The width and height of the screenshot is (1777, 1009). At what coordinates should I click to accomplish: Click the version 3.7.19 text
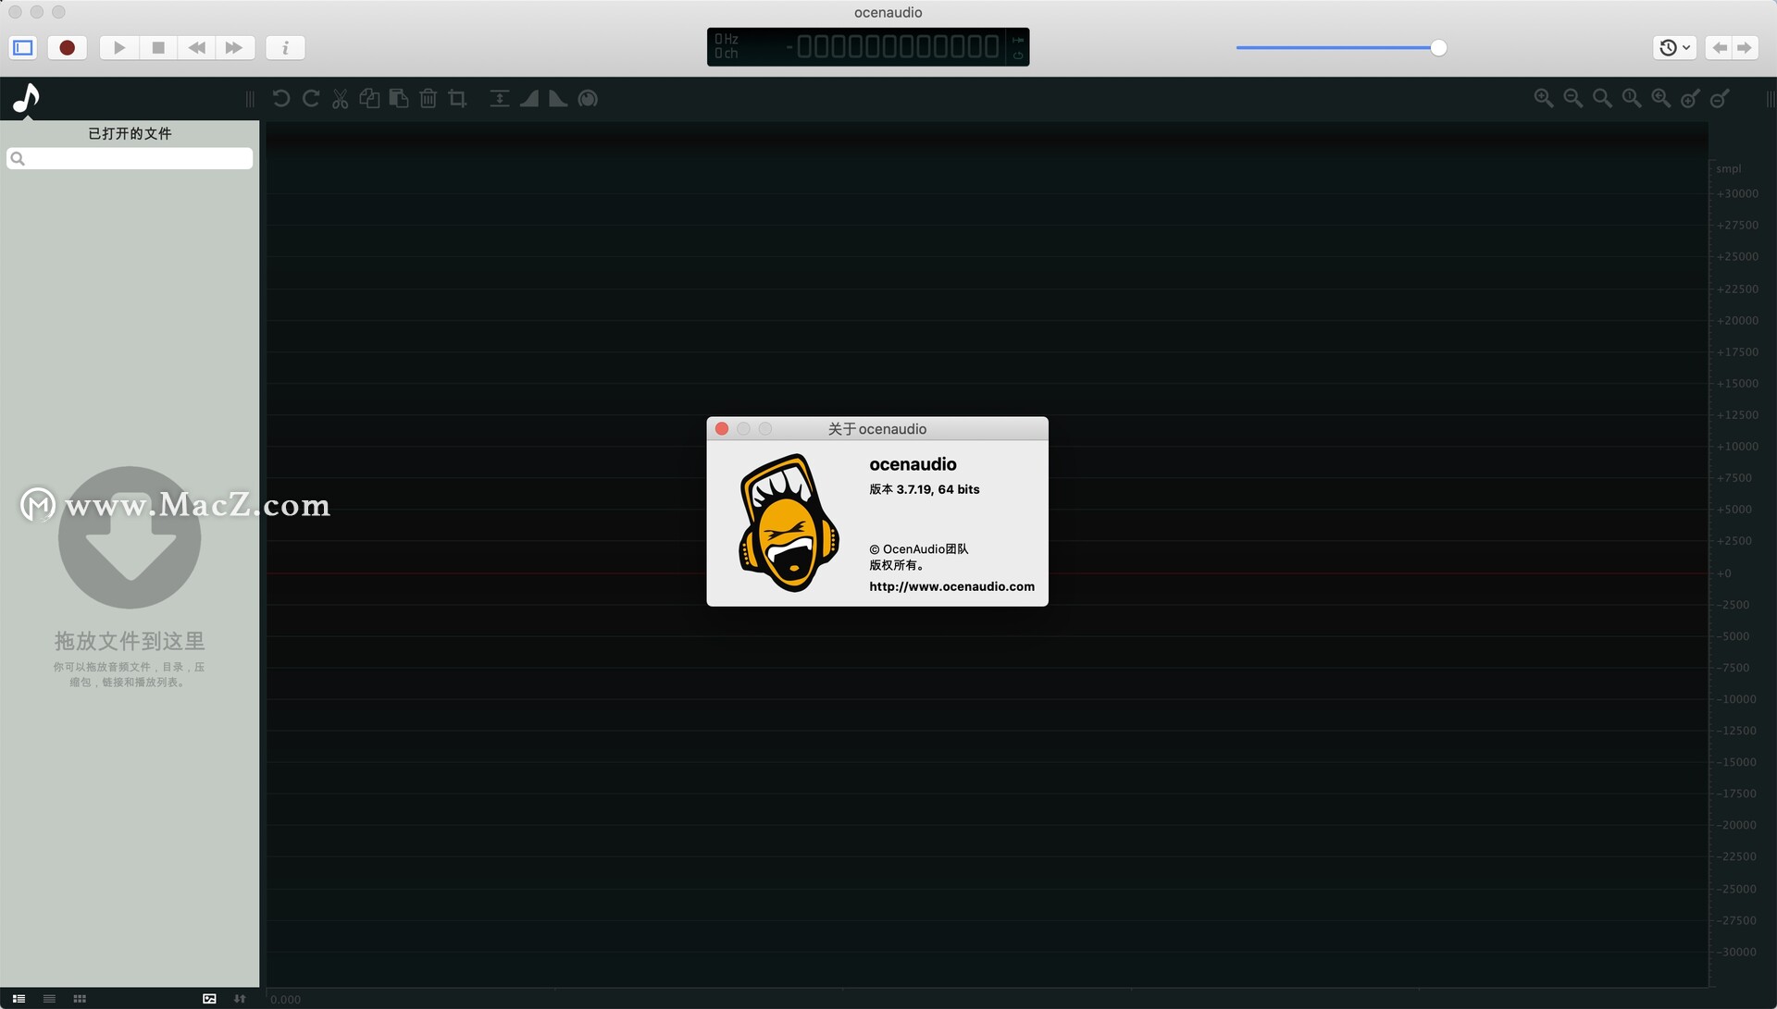tap(924, 489)
